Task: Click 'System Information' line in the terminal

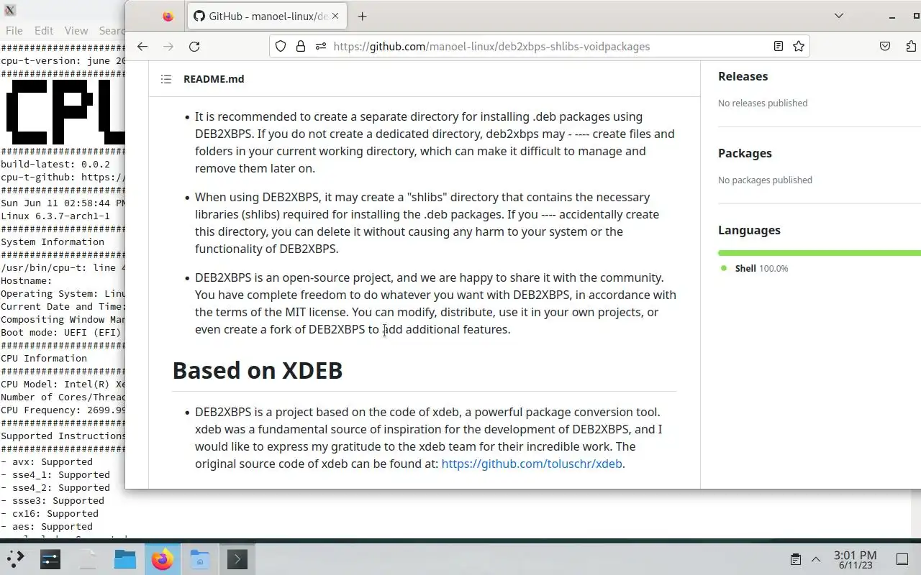Action: [53, 242]
